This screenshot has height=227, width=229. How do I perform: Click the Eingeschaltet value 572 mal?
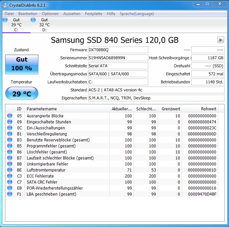(x=208, y=74)
